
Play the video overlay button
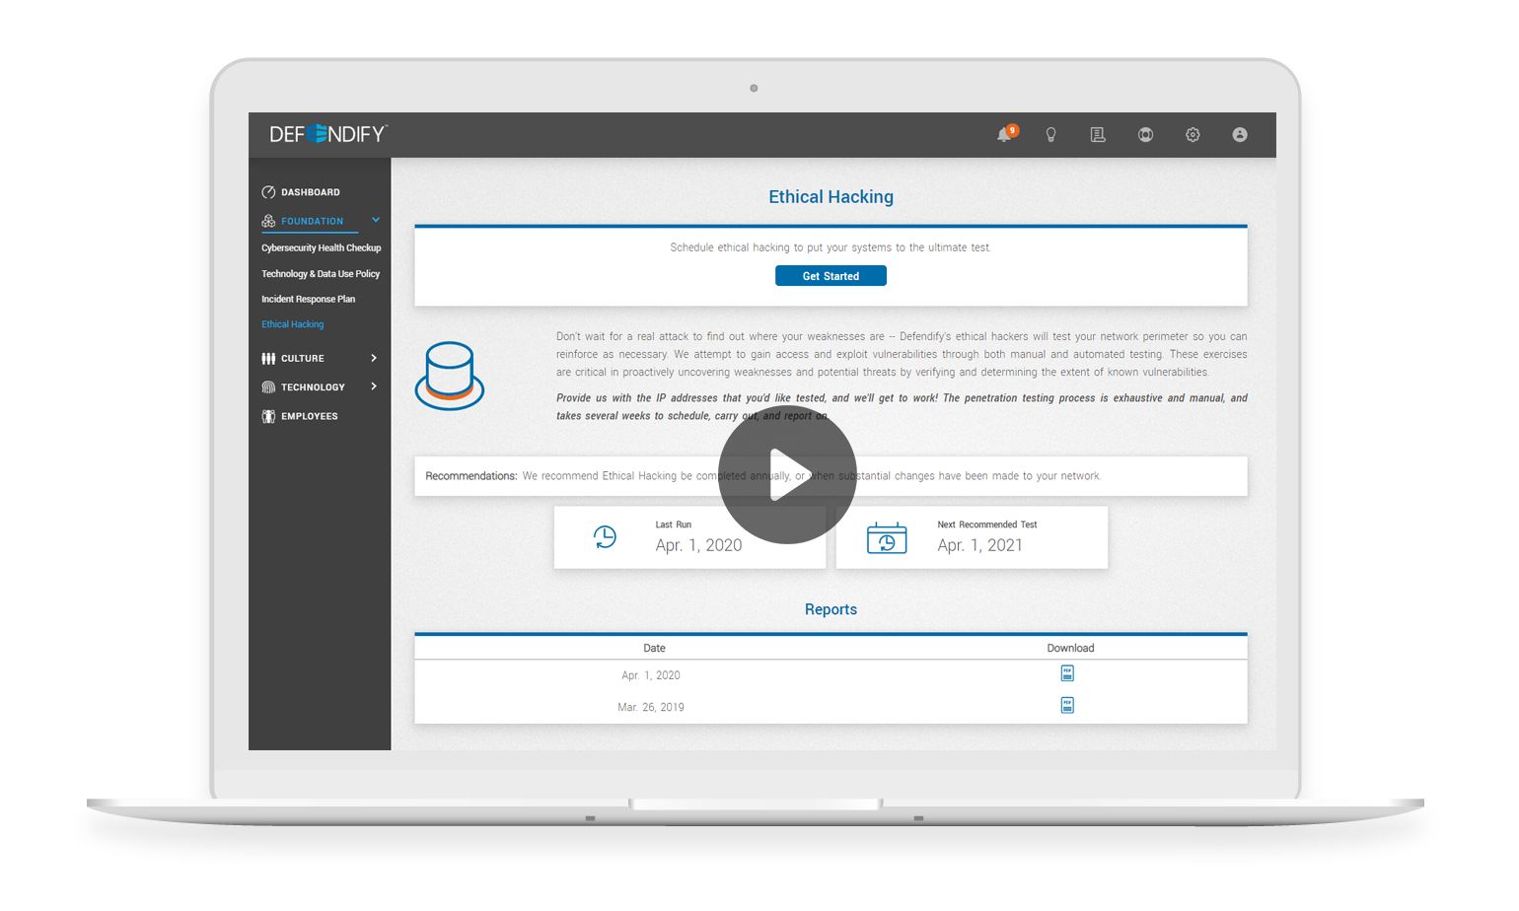787,474
